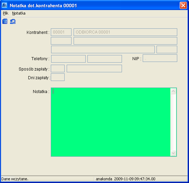This screenshot has width=189, height=183.
Task: Click the second Telefony field
Action: (x=105, y=59)
